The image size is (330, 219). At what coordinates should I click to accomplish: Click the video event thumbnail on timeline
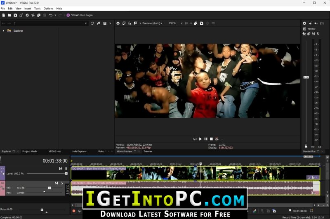point(195,173)
